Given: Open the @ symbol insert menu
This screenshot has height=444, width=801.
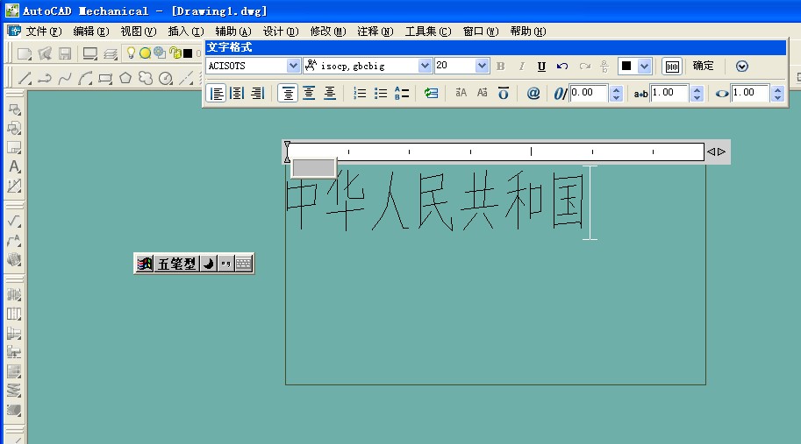Looking at the screenshot, I should (x=533, y=94).
